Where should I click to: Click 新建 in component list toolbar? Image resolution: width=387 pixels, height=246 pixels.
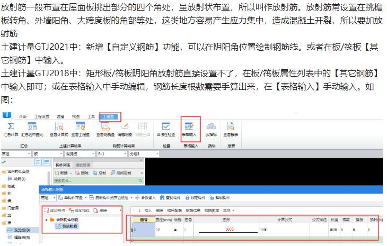pyautogui.click(x=61, y=173)
